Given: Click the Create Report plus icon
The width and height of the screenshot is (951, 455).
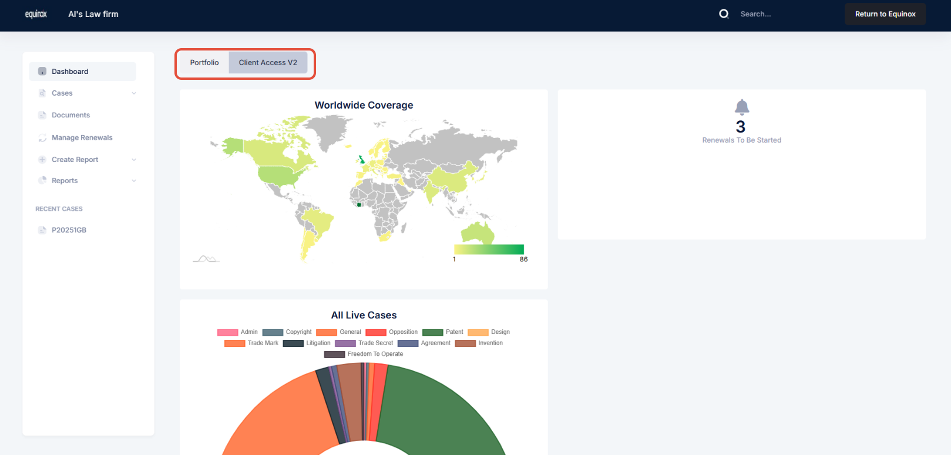Looking at the screenshot, I should tap(42, 160).
